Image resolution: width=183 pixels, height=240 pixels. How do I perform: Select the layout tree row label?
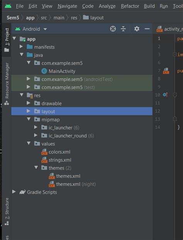pyautogui.click(x=48, y=112)
